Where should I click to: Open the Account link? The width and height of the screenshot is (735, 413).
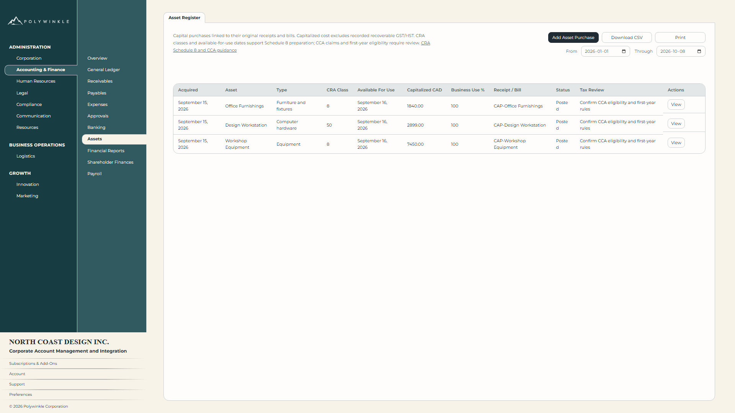tap(17, 374)
